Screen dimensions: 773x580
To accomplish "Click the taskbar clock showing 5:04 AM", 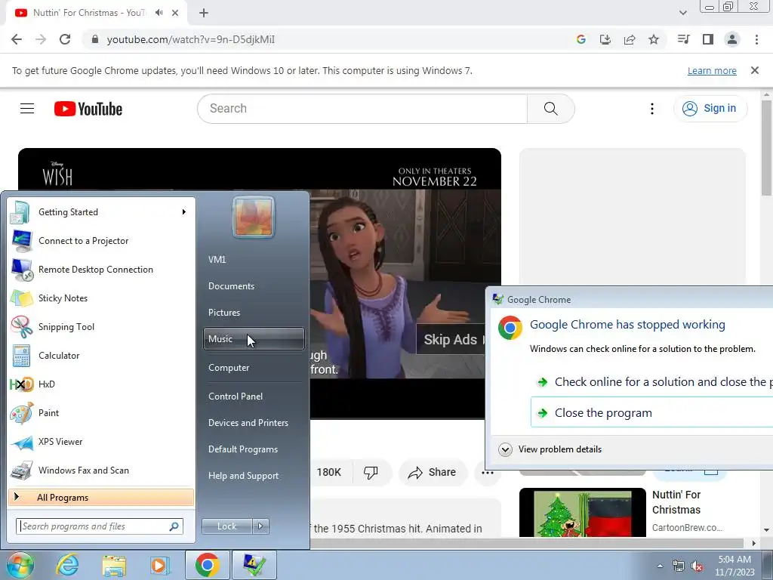I will coord(735,566).
